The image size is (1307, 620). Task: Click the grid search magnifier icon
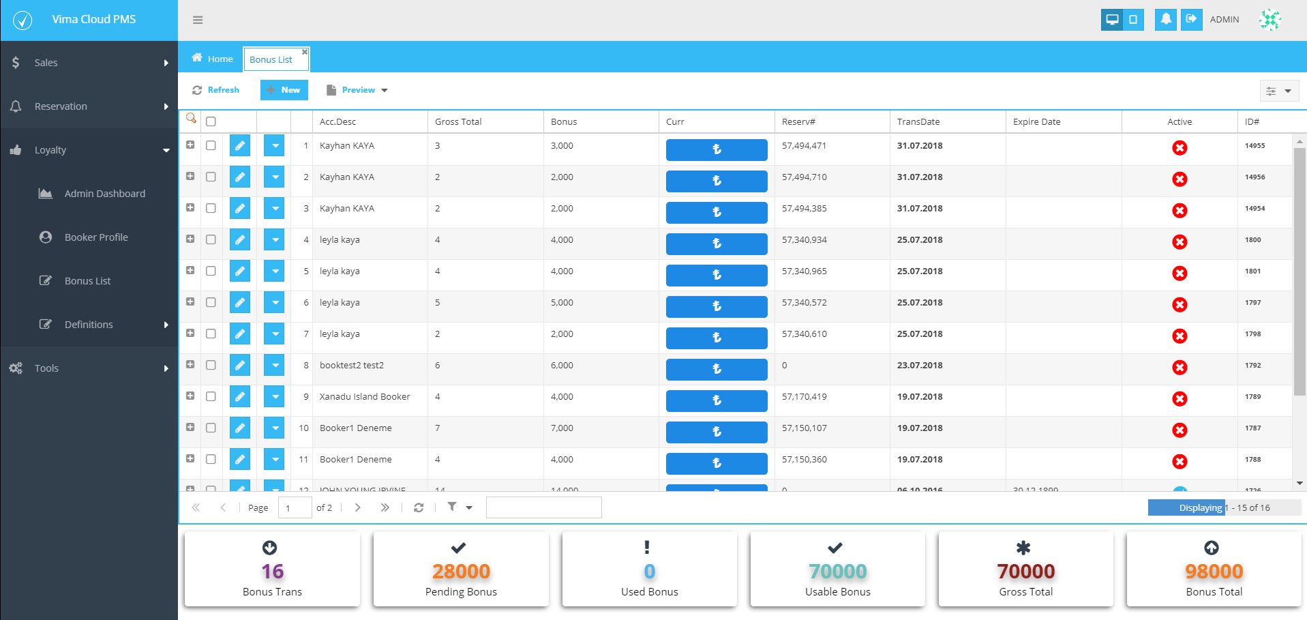(x=191, y=119)
